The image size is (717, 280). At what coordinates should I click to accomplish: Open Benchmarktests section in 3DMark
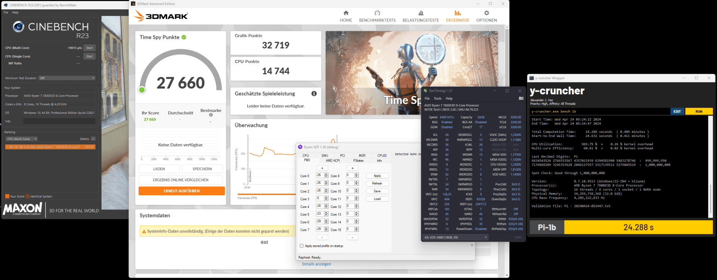click(377, 16)
